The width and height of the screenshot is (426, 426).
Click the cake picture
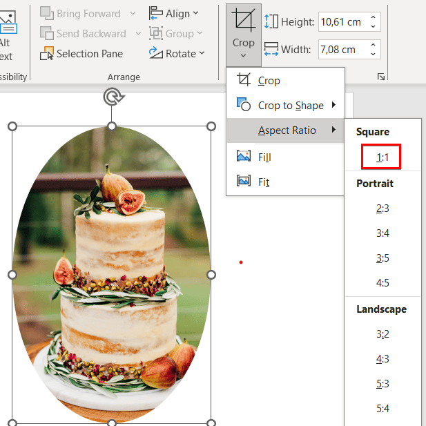(110, 276)
